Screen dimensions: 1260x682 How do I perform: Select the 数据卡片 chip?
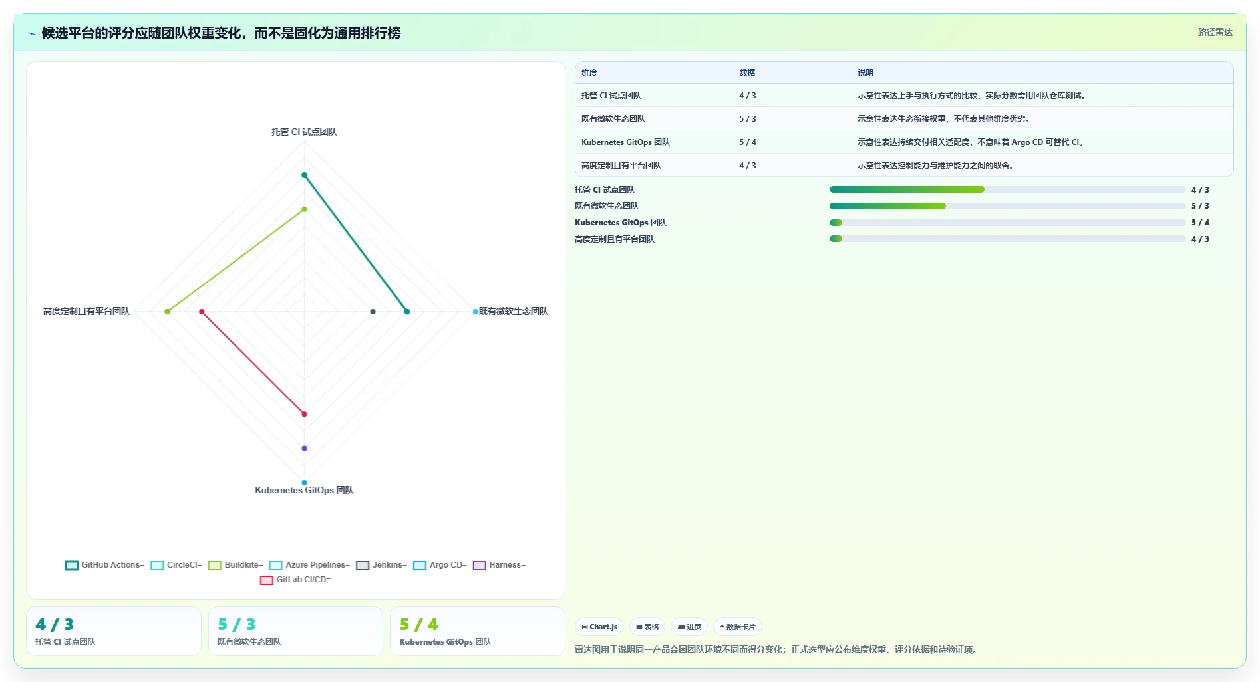(x=738, y=627)
